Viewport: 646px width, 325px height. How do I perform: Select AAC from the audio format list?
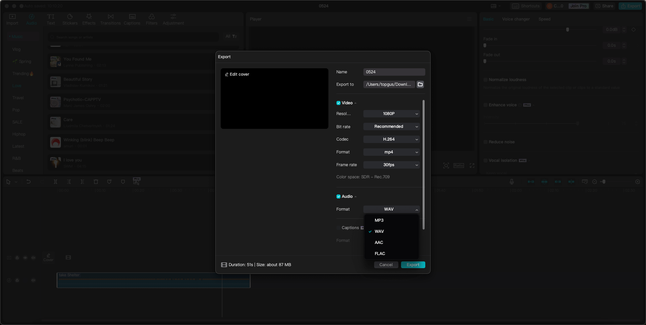click(x=379, y=242)
